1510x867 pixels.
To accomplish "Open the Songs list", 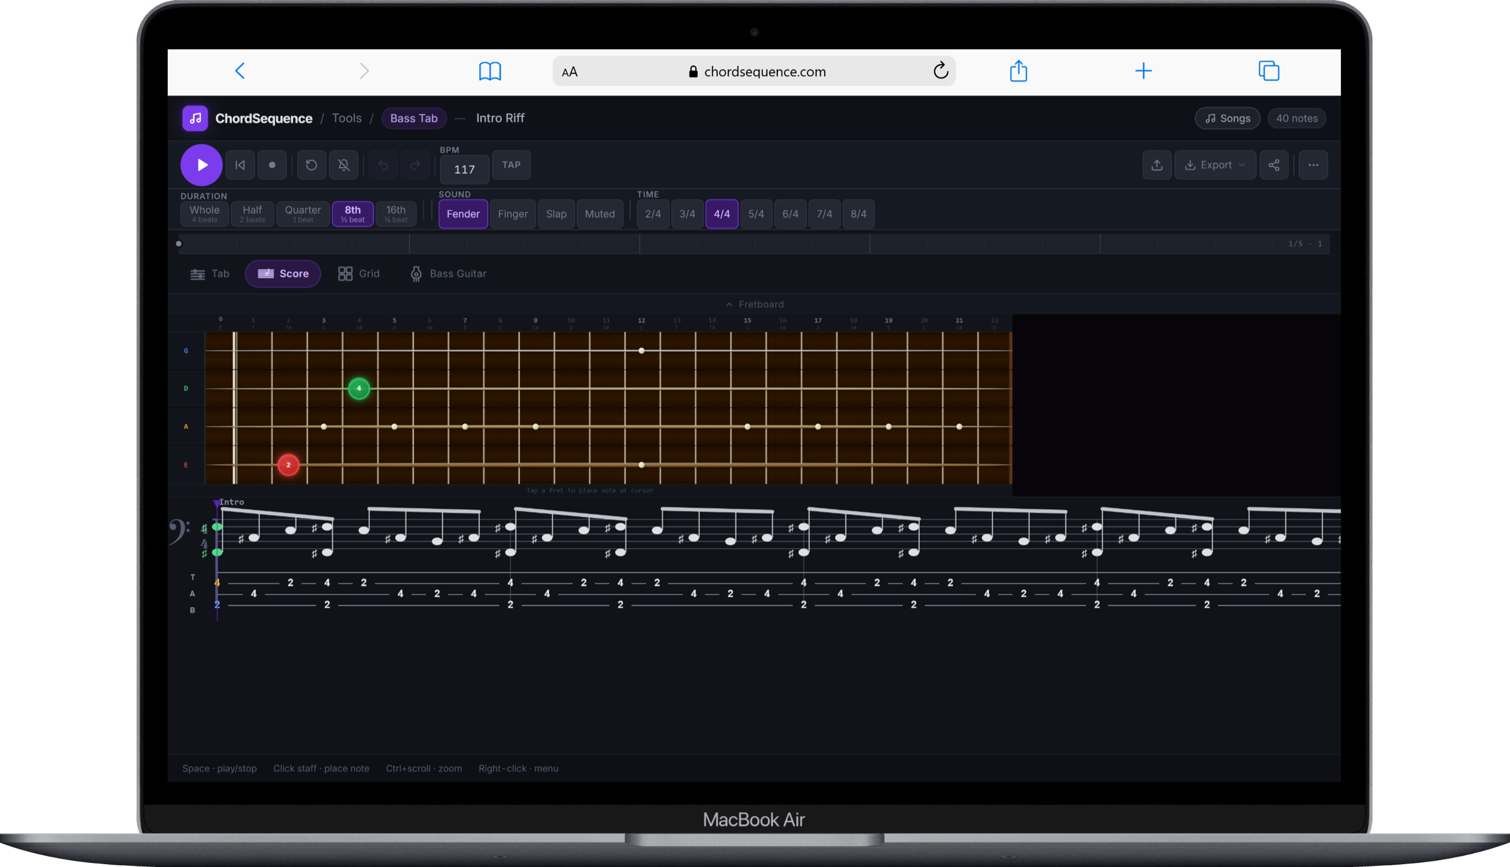I will [x=1227, y=118].
